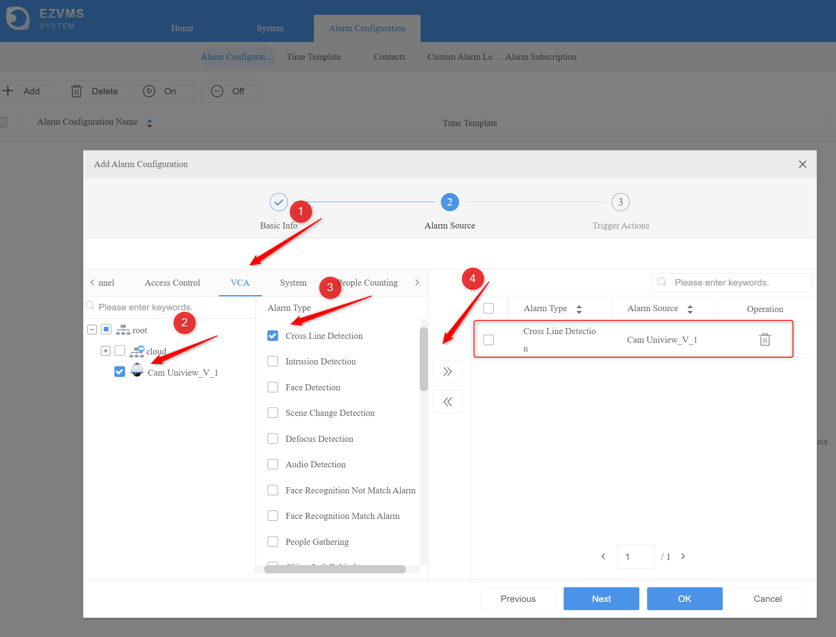836x637 pixels.
Task: Switch to the Access Control source tab
Action: click(172, 283)
